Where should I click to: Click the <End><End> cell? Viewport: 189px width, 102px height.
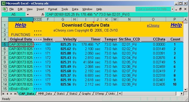pos(21,89)
